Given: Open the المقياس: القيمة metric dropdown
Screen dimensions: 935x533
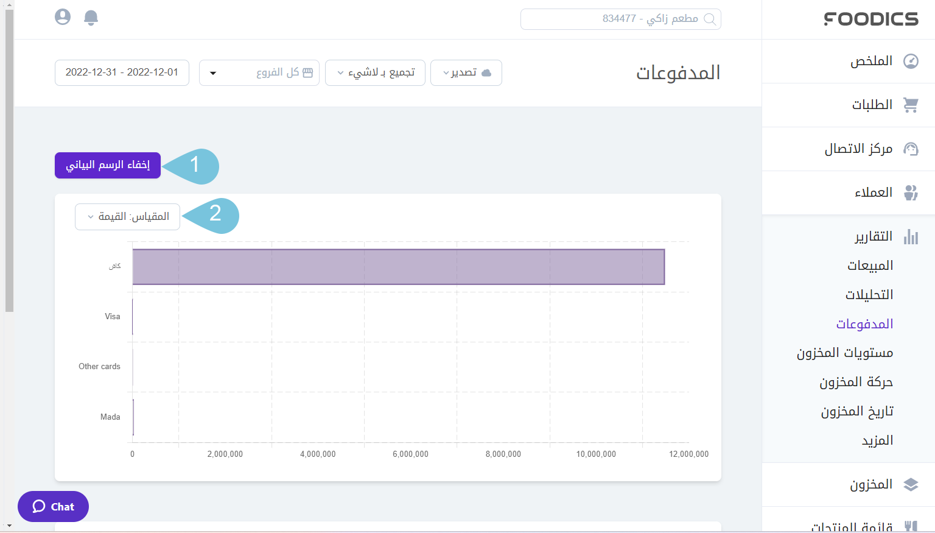Looking at the screenshot, I should 127,216.
